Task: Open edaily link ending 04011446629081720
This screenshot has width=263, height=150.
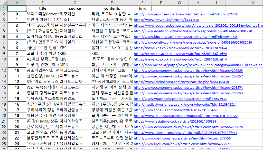Action: 193,31
